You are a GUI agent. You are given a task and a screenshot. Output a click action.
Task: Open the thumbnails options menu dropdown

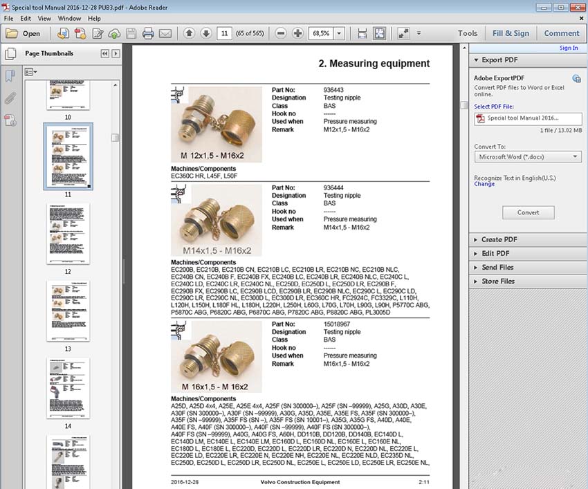30,72
